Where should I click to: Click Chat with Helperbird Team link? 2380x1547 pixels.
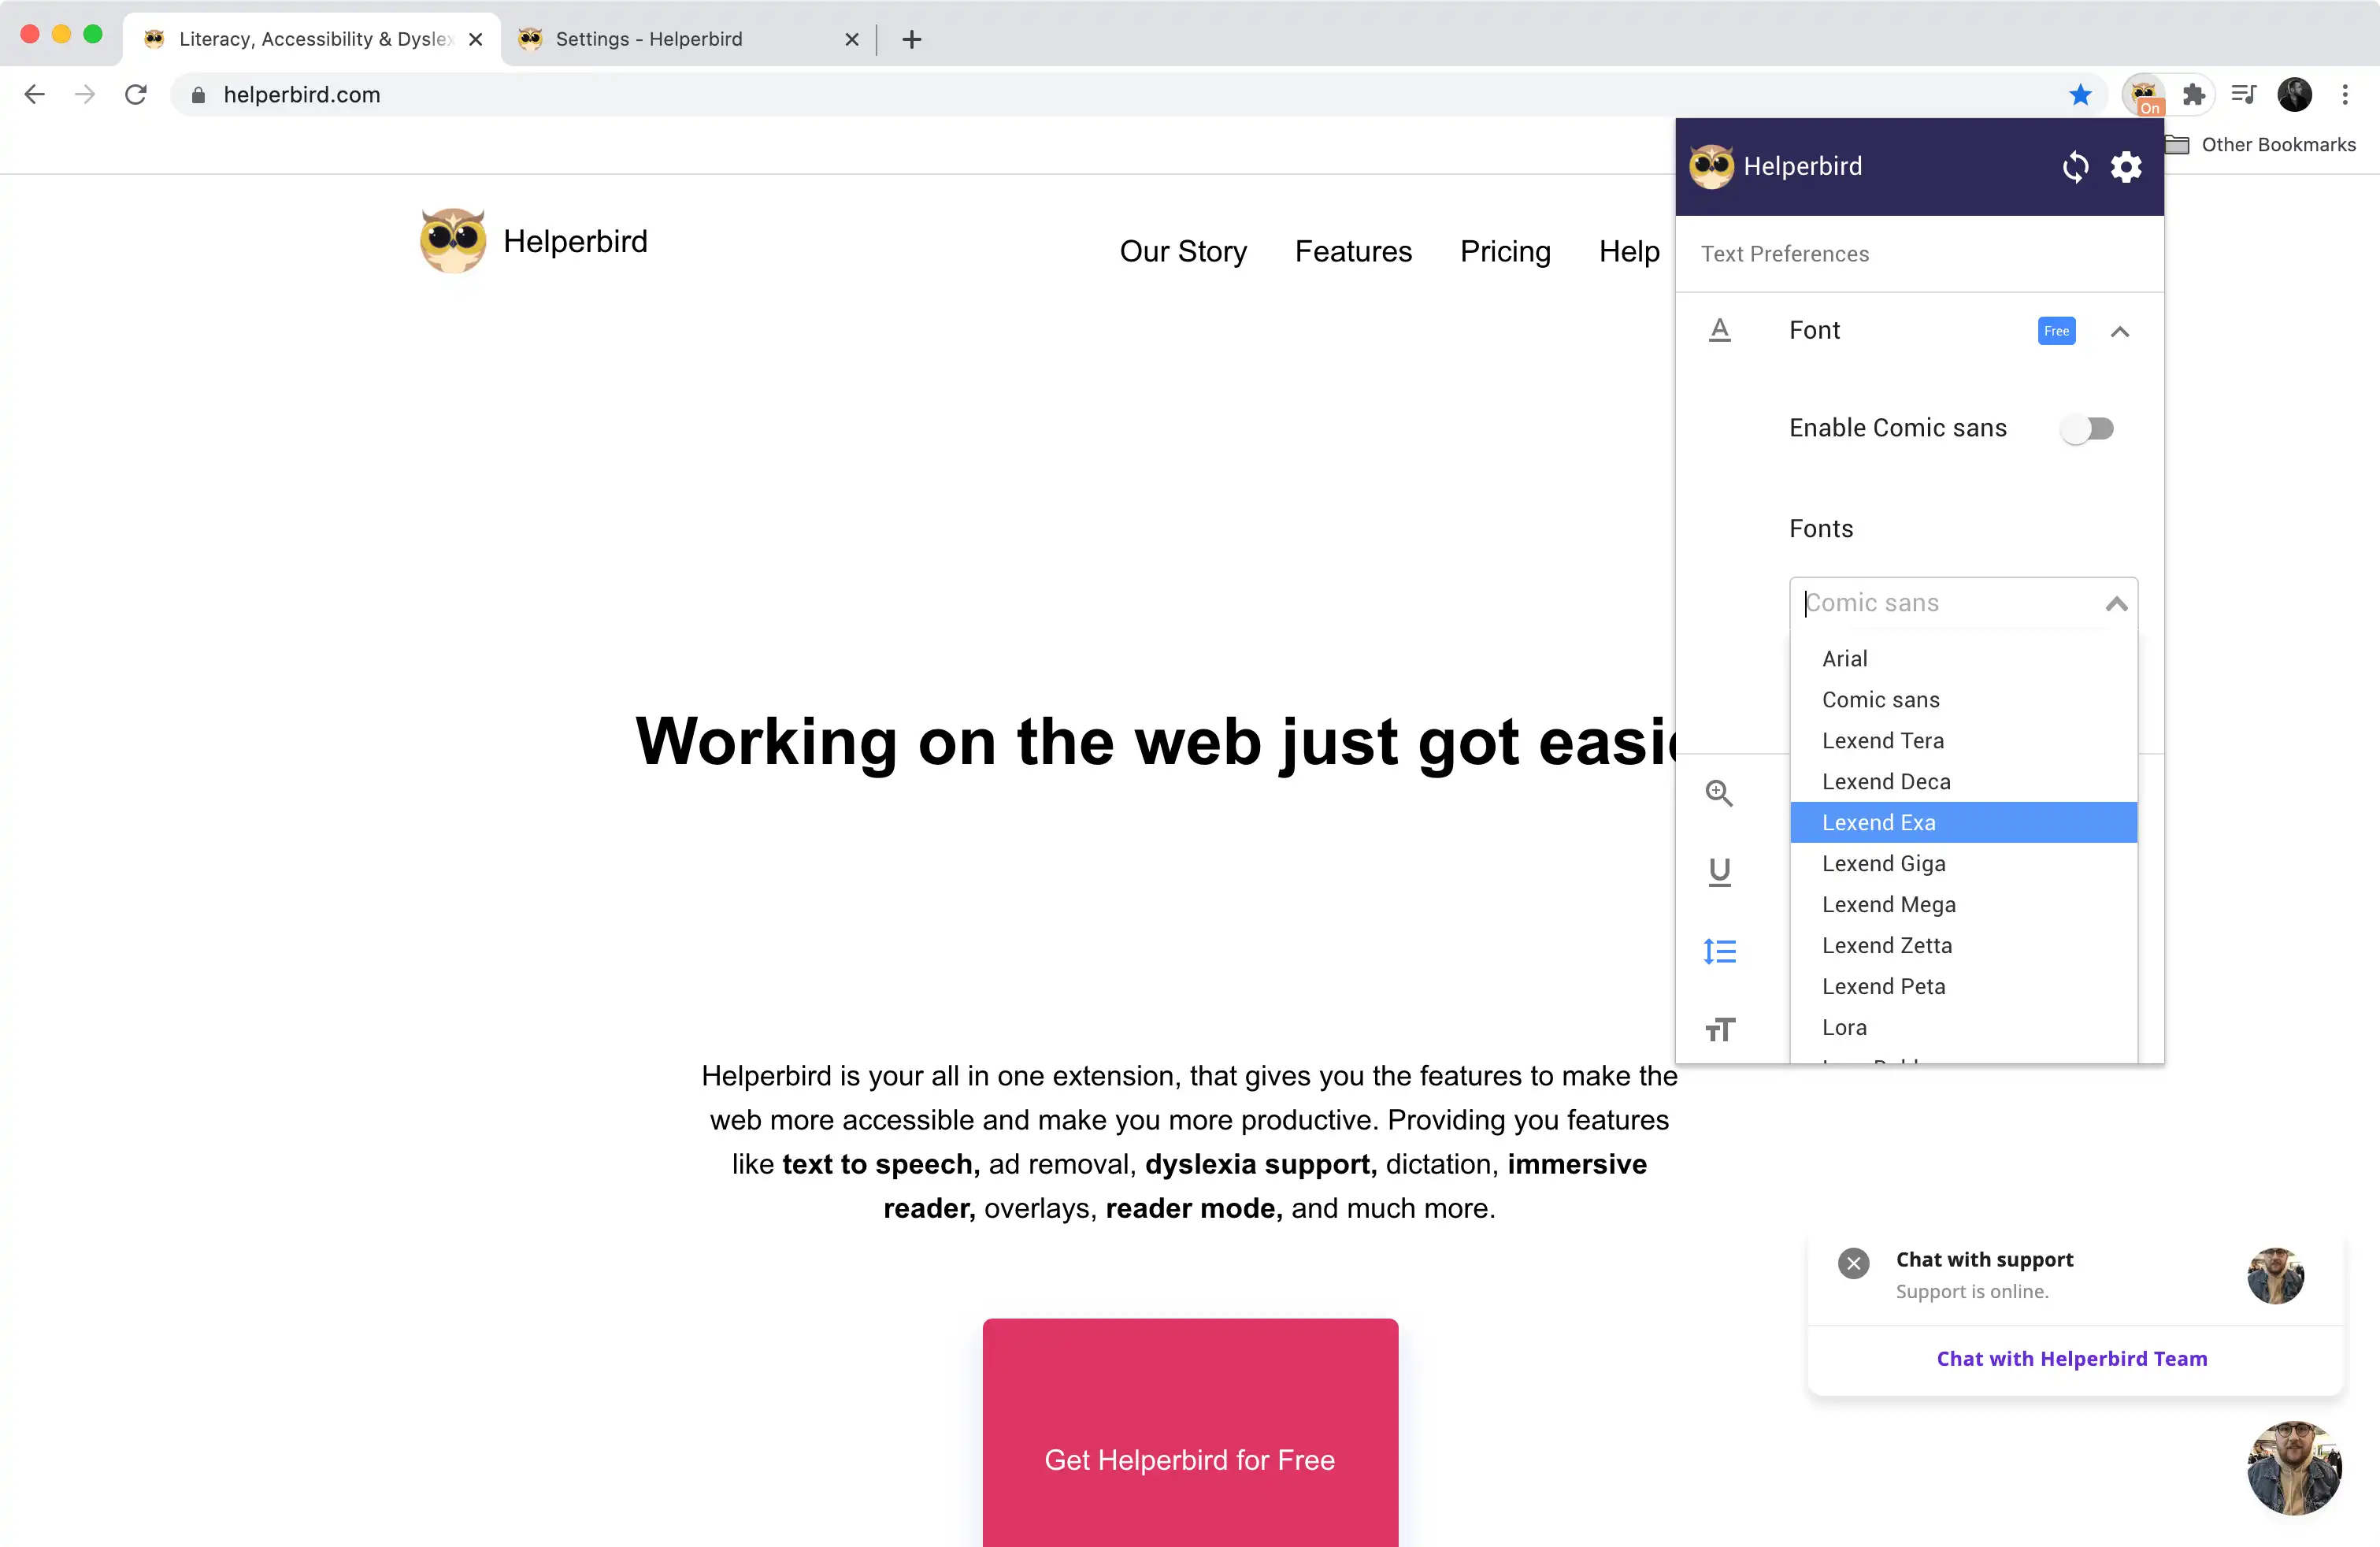coord(2071,1359)
